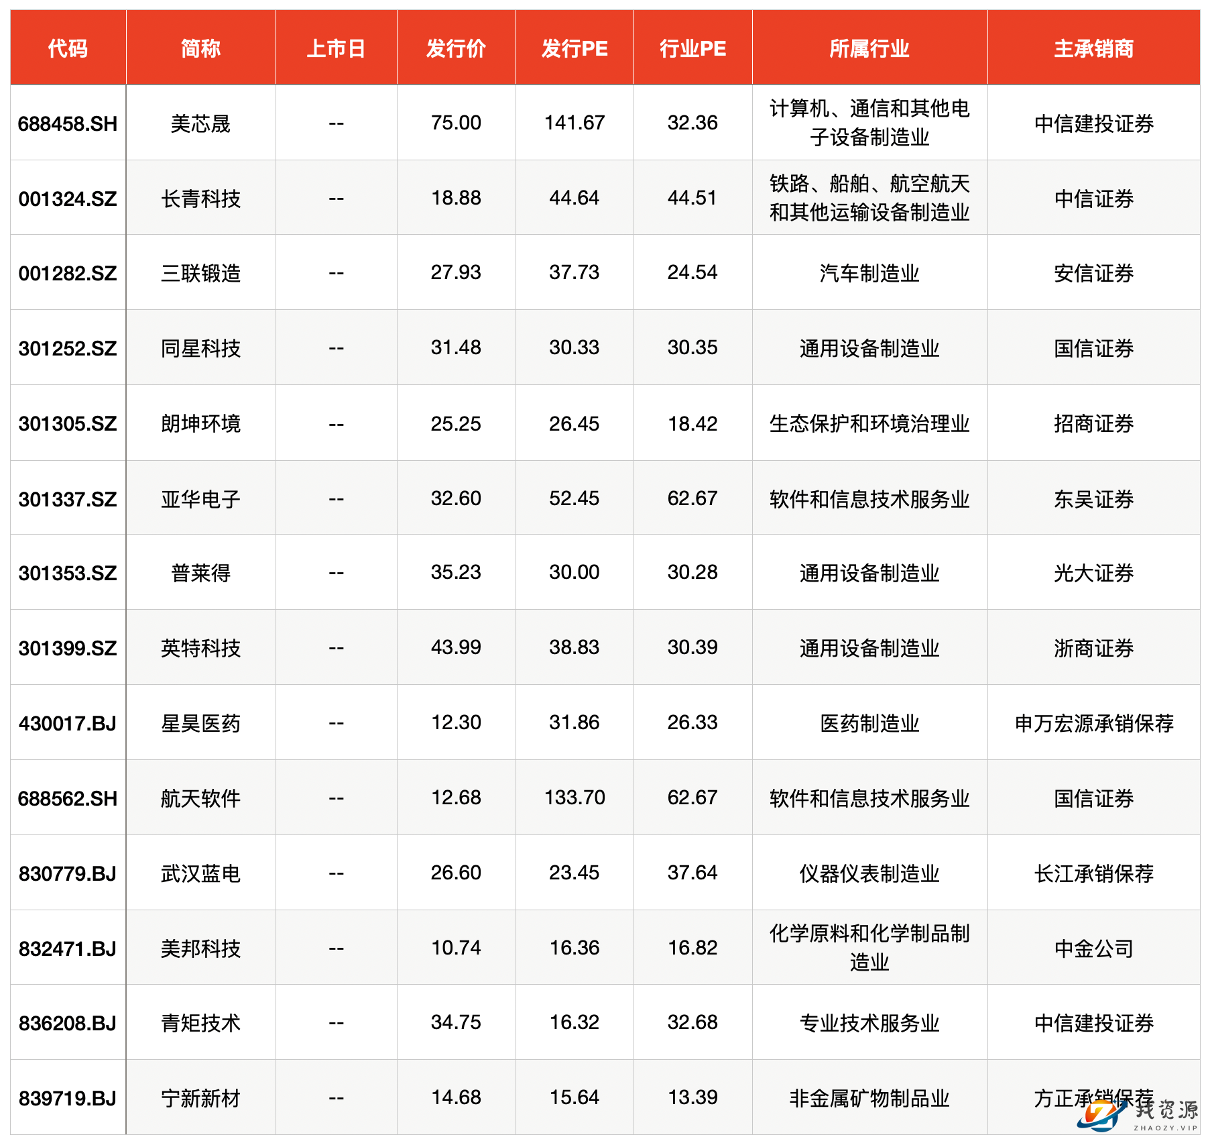Select the 美芯晟 name cell
Image resolution: width=1208 pixels, height=1139 pixels.
click(200, 123)
